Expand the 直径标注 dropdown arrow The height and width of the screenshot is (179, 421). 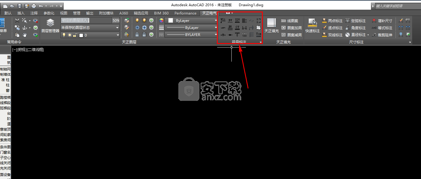pyautogui.click(x=368, y=35)
